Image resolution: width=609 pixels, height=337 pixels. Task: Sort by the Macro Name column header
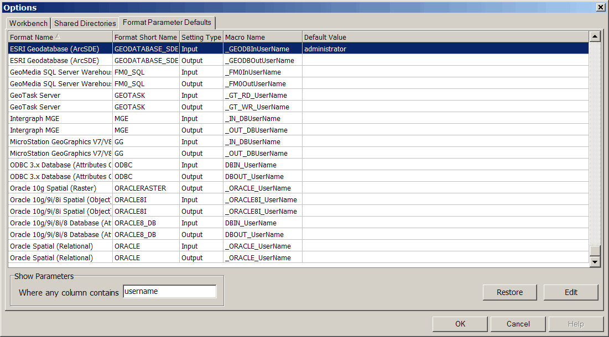(x=262, y=37)
